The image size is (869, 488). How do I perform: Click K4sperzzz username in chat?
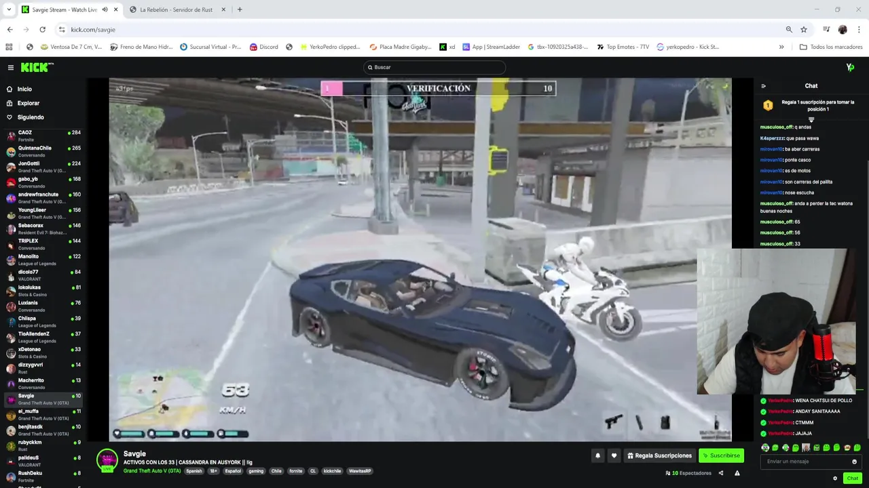click(772, 138)
